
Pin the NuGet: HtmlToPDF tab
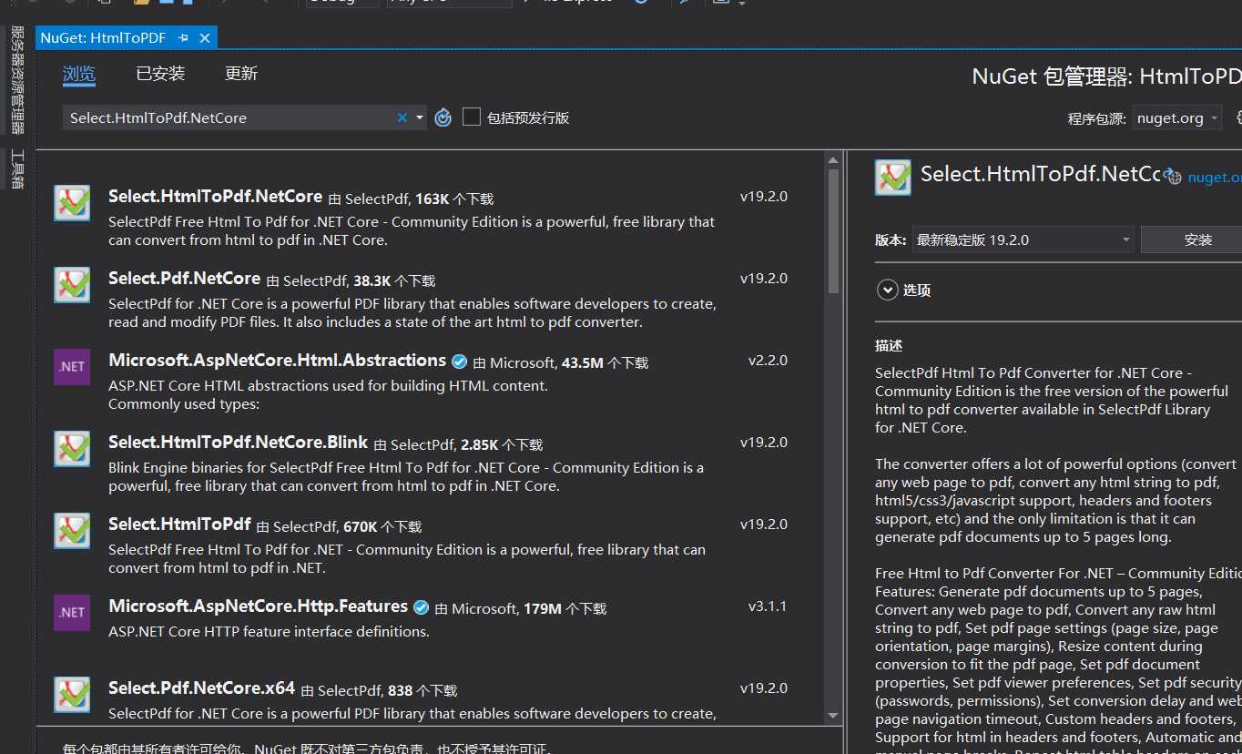(184, 37)
